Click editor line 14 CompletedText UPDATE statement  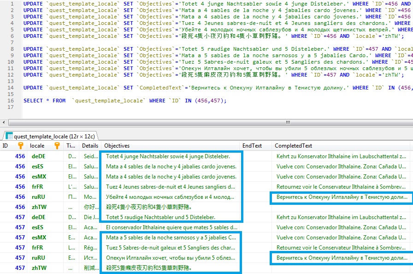click(218, 88)
